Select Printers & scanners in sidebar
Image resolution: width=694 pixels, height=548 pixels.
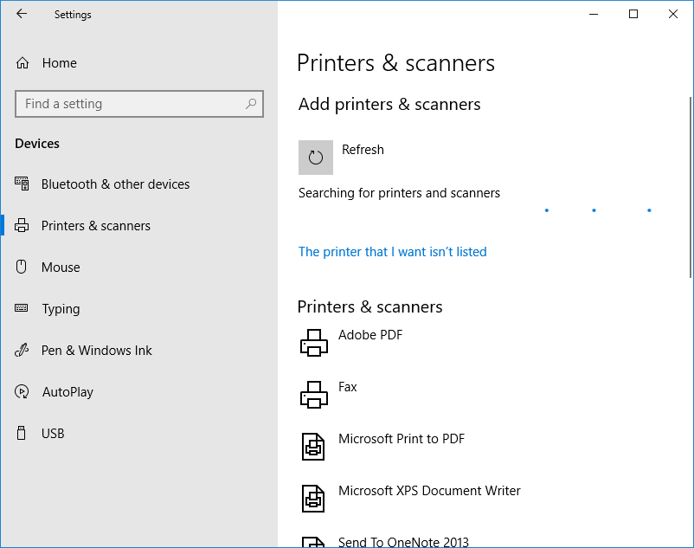[x=95, y=226]
